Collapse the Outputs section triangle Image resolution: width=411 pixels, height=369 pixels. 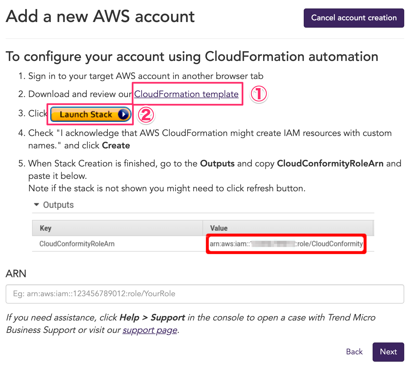tap(36, 205)
